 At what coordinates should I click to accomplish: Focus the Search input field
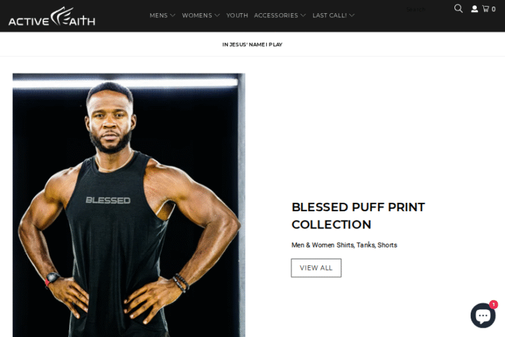425,9
